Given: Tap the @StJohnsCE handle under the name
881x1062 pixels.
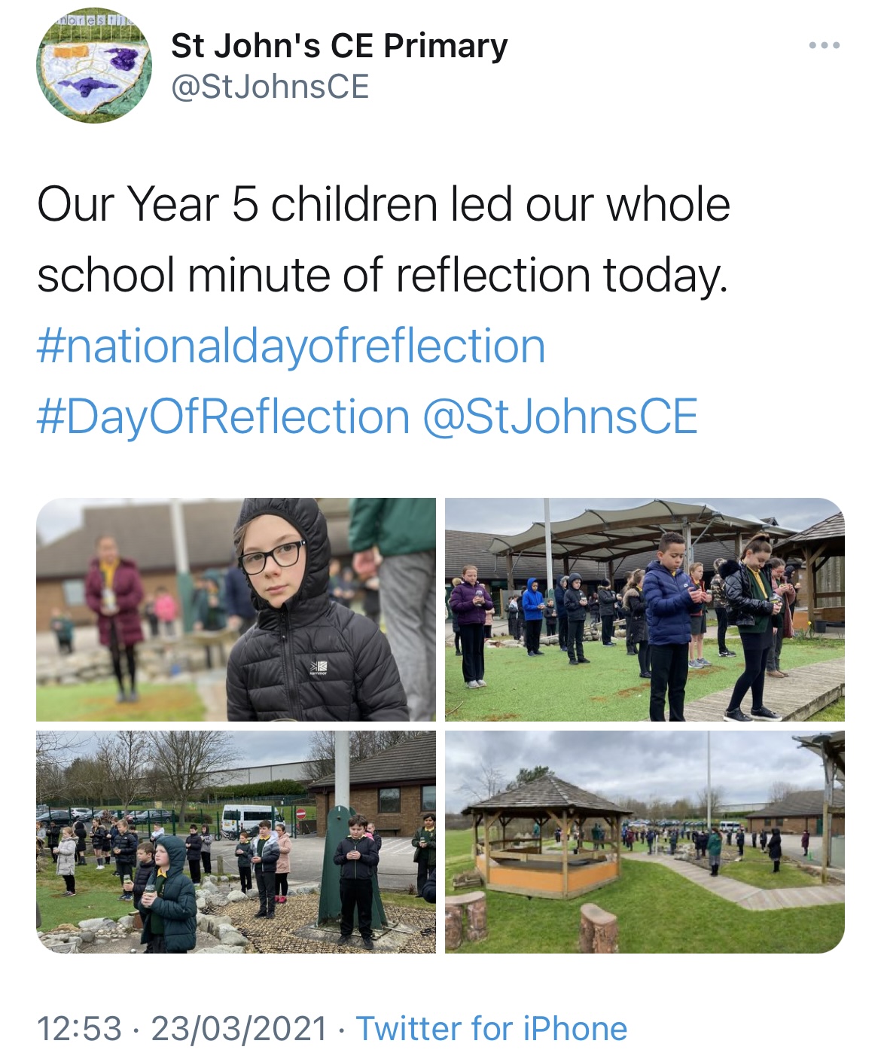Looking at the screenshot, I should tap(270, 87).
